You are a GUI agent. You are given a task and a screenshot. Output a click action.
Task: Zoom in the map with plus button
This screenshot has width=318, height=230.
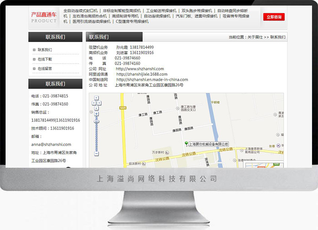(96, 114)
